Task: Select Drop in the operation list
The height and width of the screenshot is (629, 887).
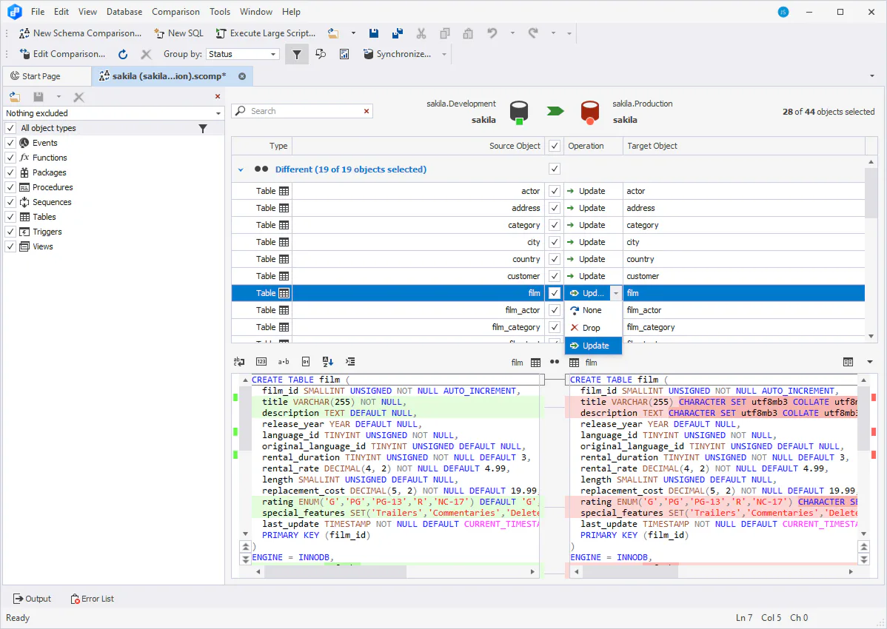Action: tap(593, 328)
